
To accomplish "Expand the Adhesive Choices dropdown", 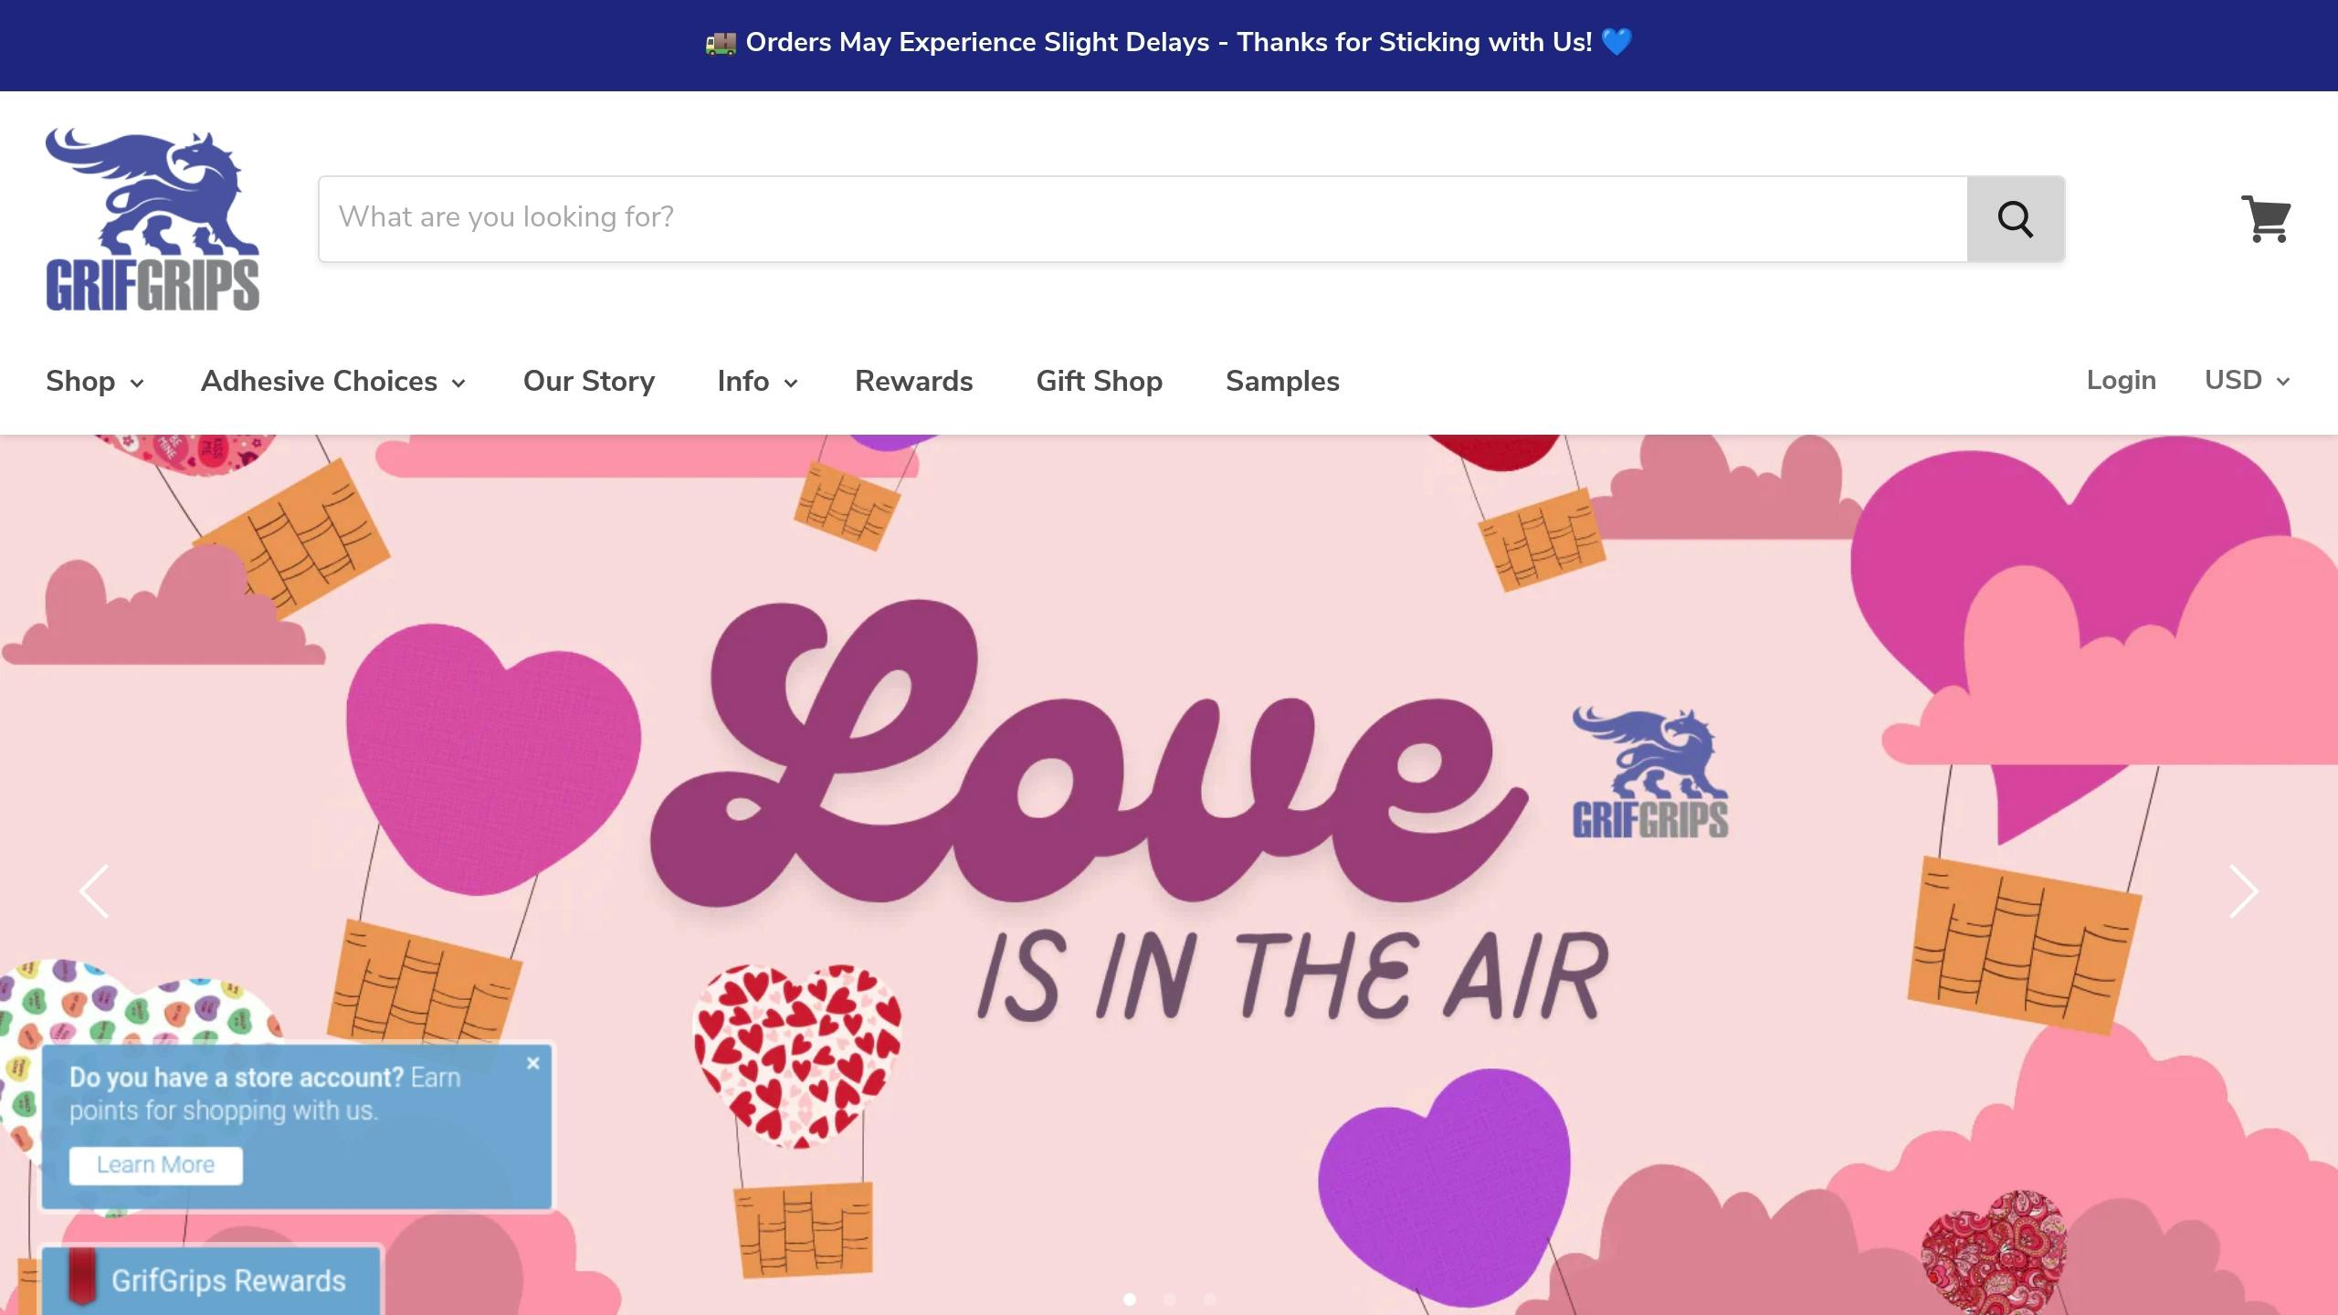I will pos(333,381).
